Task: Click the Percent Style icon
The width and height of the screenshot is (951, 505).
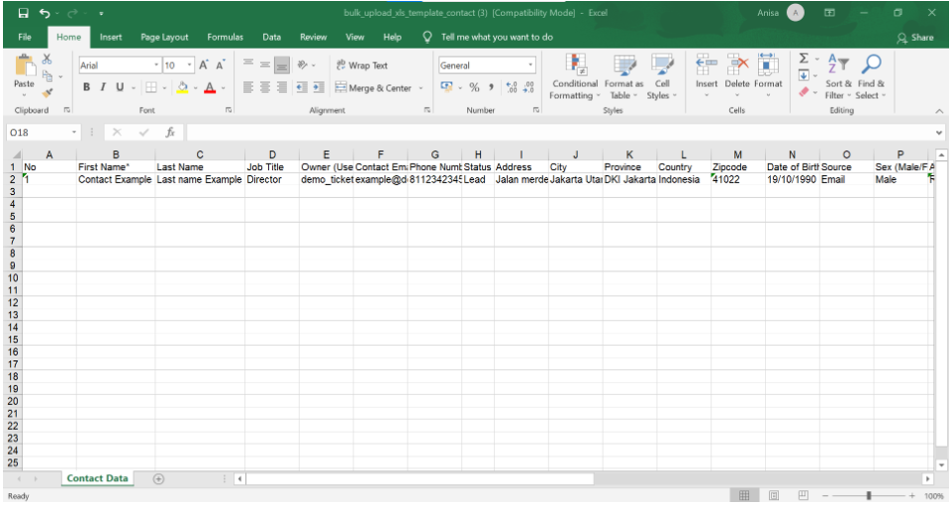Action: 475,88
